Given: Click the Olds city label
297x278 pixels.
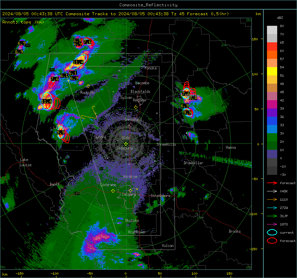Looking at the screenshot, I should [x=126, y=138].
